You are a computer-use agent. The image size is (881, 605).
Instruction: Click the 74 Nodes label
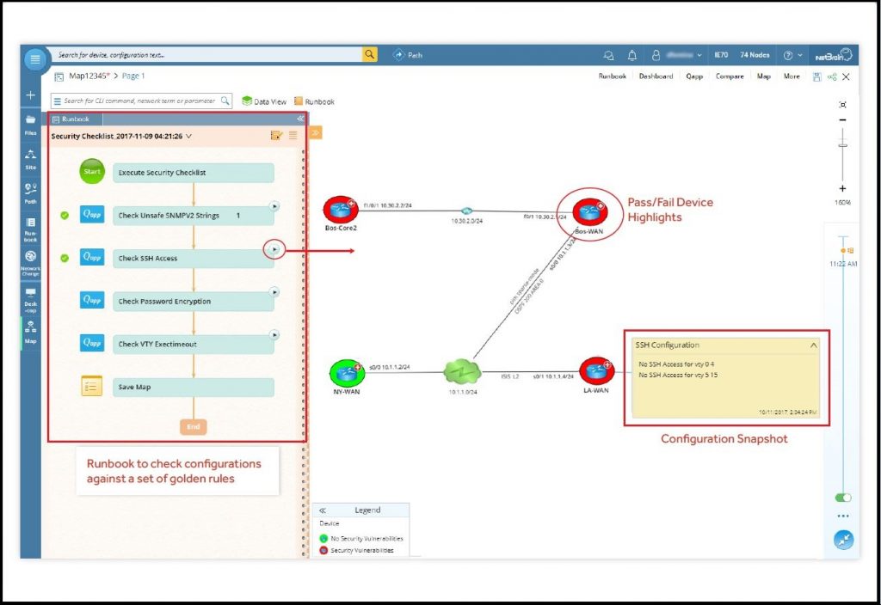coord(755,55)
